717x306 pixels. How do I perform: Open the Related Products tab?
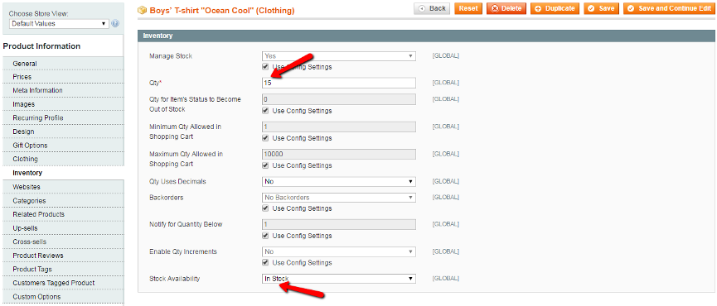coord(63,214)
